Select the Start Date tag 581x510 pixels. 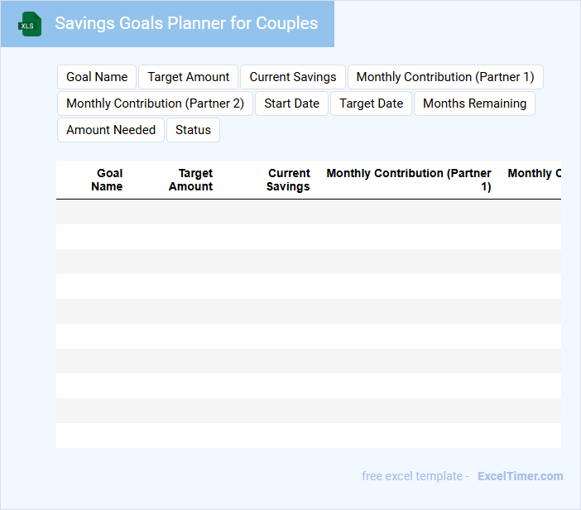(x=291, y=103)
